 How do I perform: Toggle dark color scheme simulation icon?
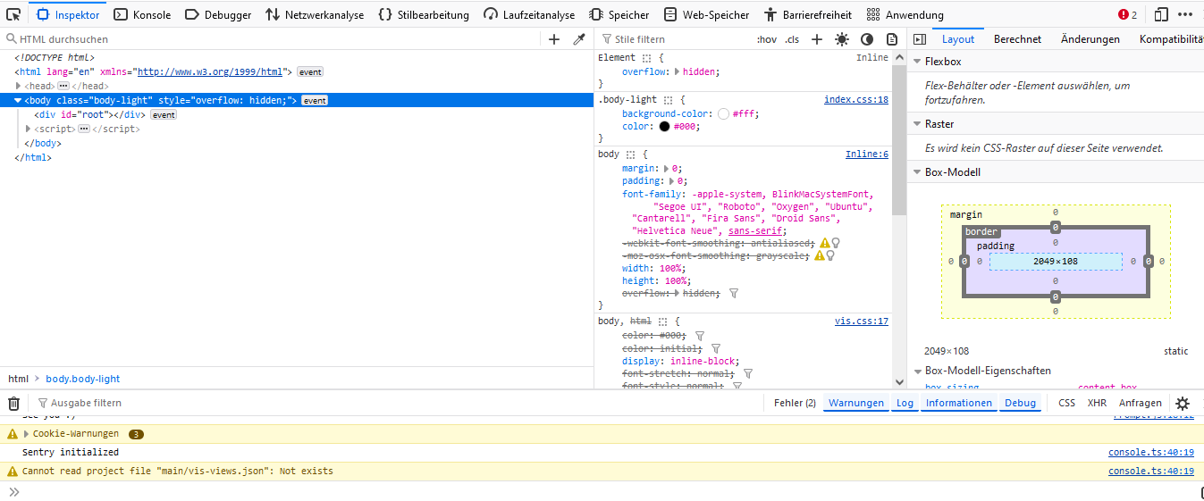pyautogui.click(x=867, y=39)
